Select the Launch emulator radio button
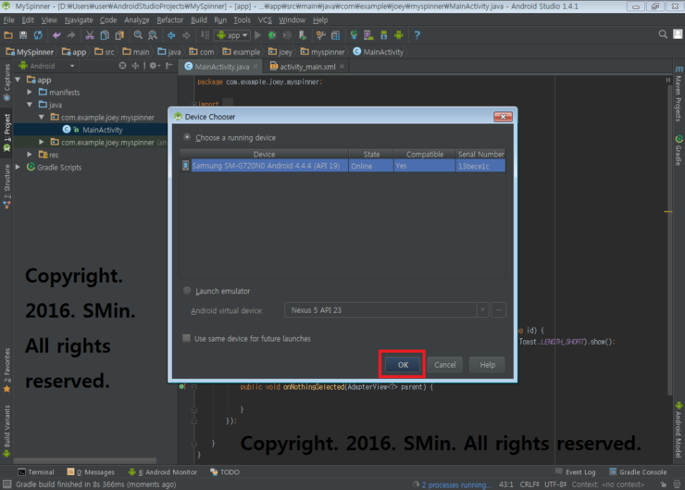Screen dimensions: 685x490 tap(187, 291)
